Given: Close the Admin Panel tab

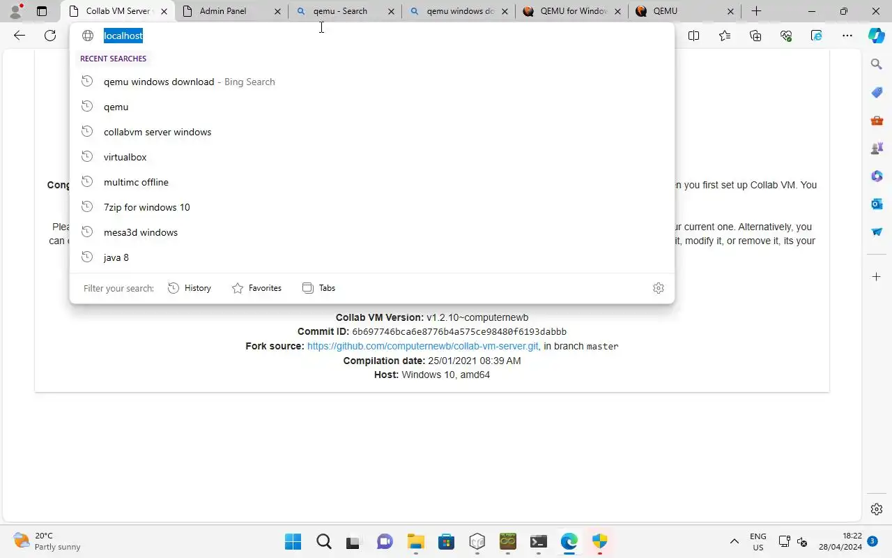Looking at the screenshot, I should coord(277,11).
